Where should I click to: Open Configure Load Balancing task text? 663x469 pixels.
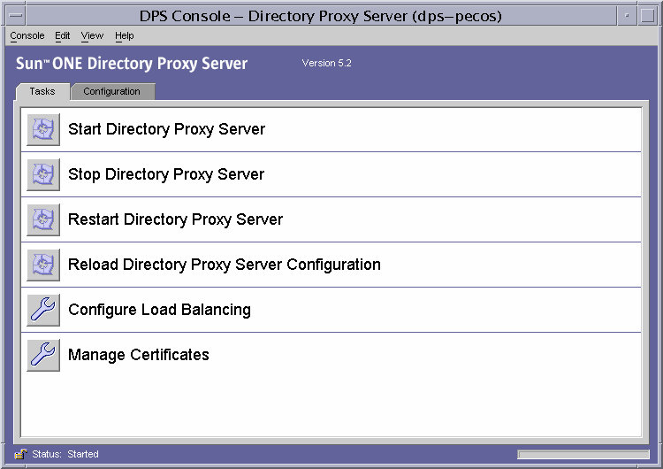click(x=159, y=310)
